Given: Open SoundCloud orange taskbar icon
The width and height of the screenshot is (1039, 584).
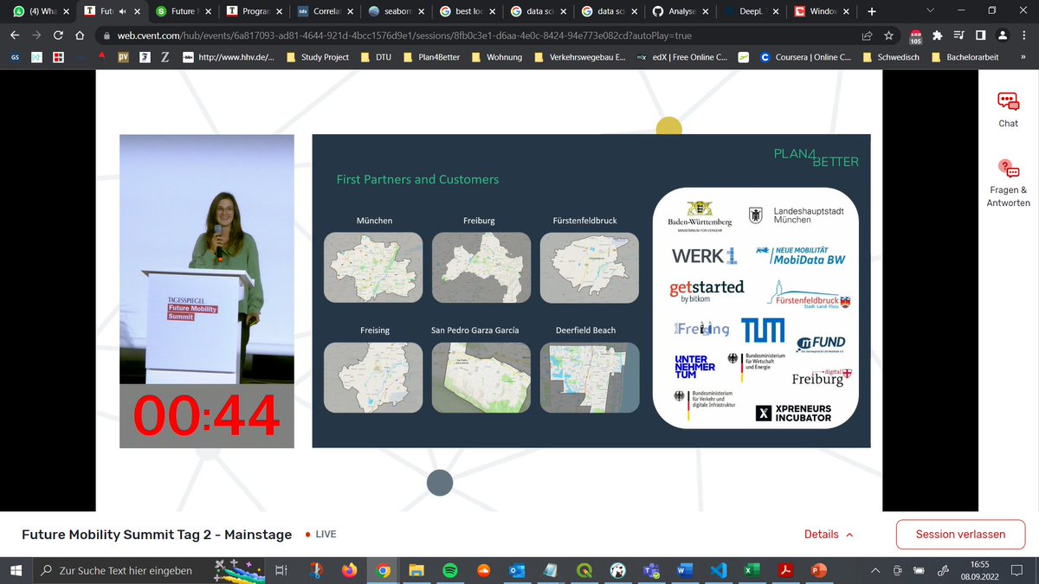Looking at the screenshot, I should click(484, 570).
